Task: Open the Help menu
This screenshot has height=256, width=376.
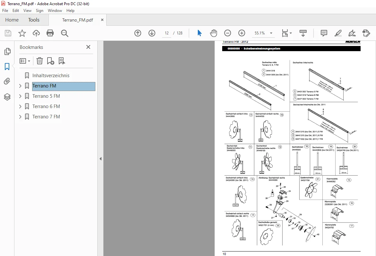Action: point(70,11)
